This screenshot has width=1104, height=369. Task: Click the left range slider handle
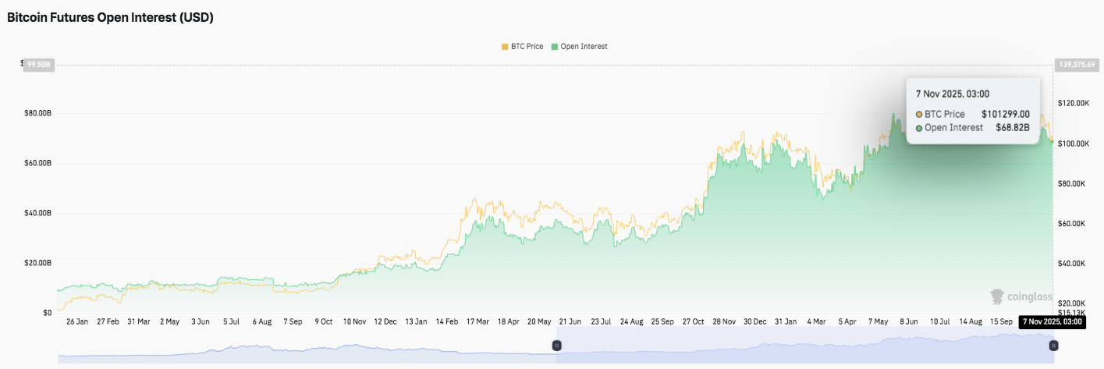tap(557, 345)
